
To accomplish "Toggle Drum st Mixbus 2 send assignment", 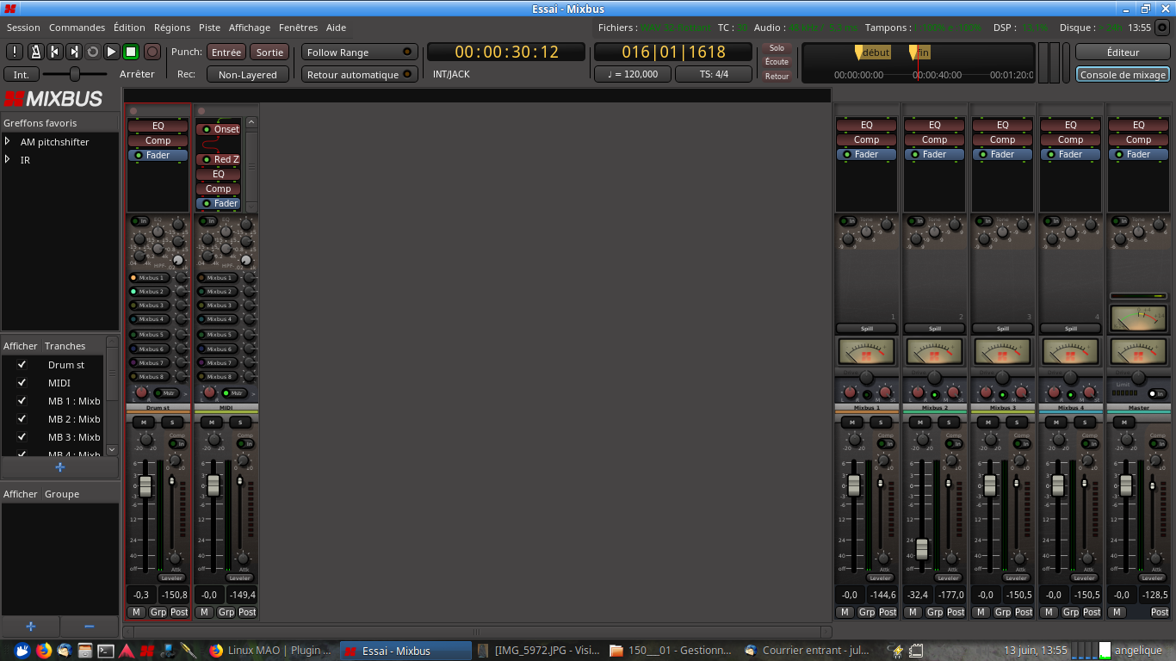I will pos(150,292).
